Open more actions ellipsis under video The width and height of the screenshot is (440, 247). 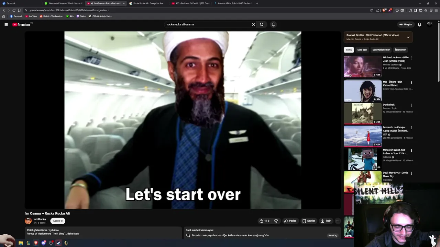pyautogui.click(x=338, y=221)
